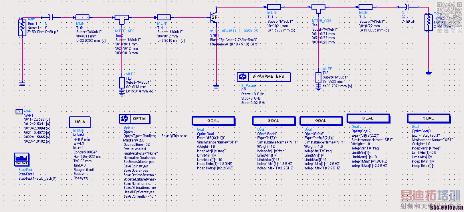Click TL2 length L=13.8035 mm
Viewport: 464px width, 212px height.
pos(375,30)
